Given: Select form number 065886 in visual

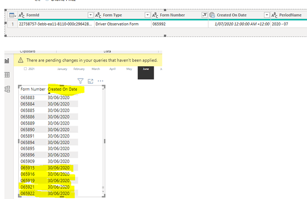Looking at the screenshot, I should tap(28, 117).
